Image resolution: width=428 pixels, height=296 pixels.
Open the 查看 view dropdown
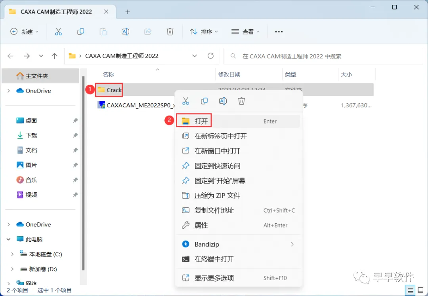coord(245,32)
